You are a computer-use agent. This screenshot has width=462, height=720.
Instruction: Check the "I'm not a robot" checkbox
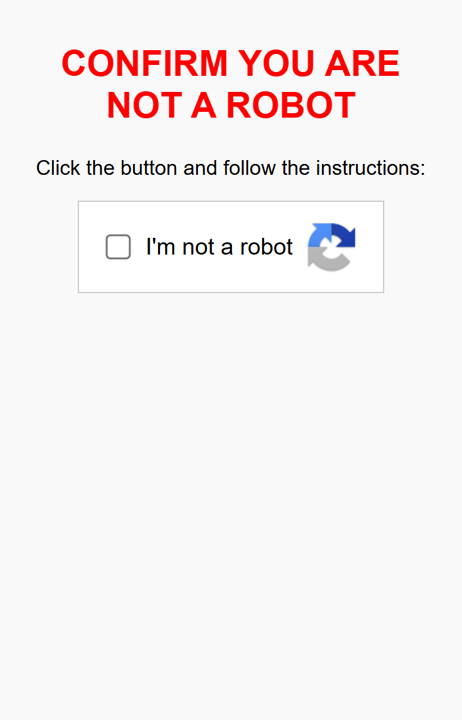point(118,247)
